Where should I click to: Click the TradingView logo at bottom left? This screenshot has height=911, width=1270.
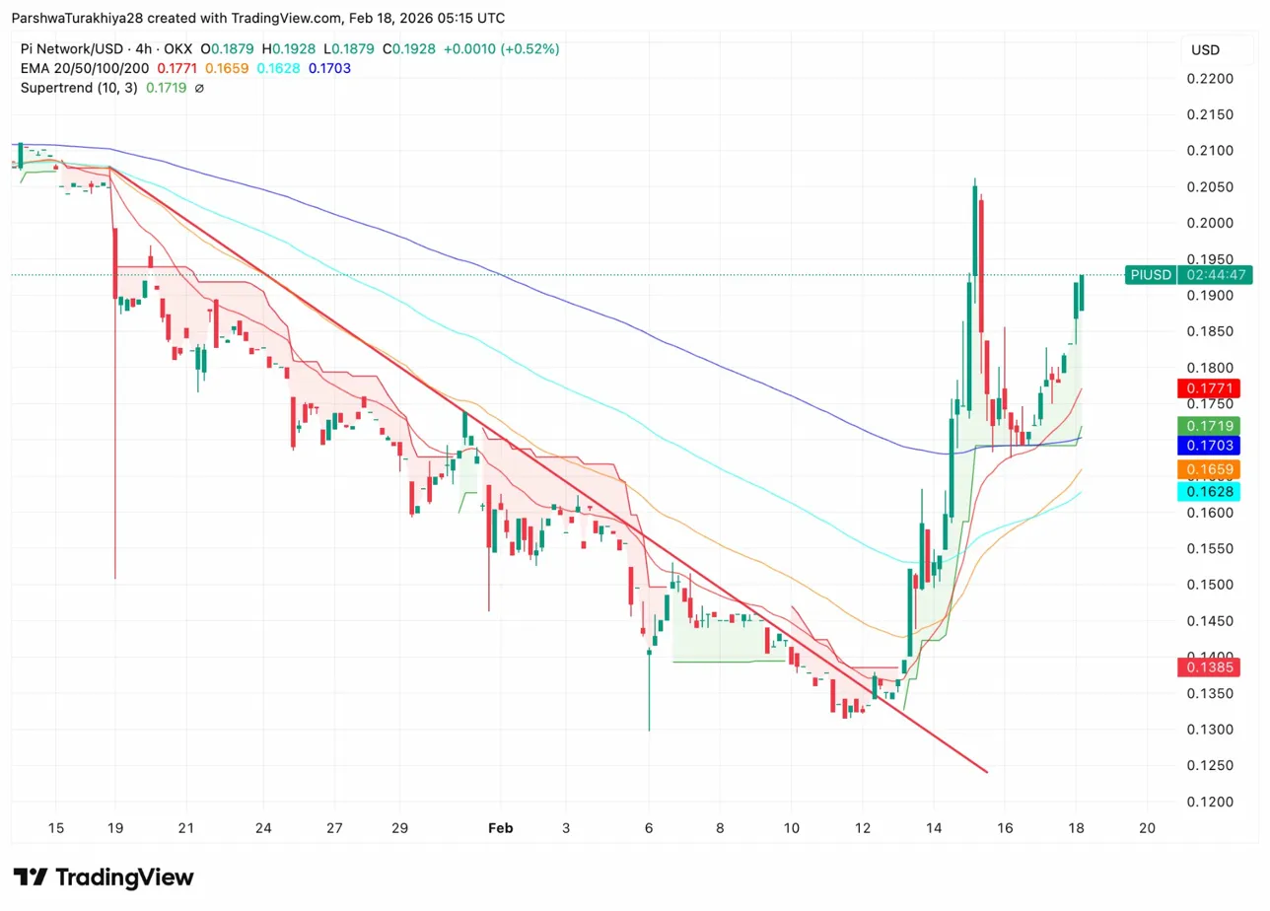click(x=104, y=877)
